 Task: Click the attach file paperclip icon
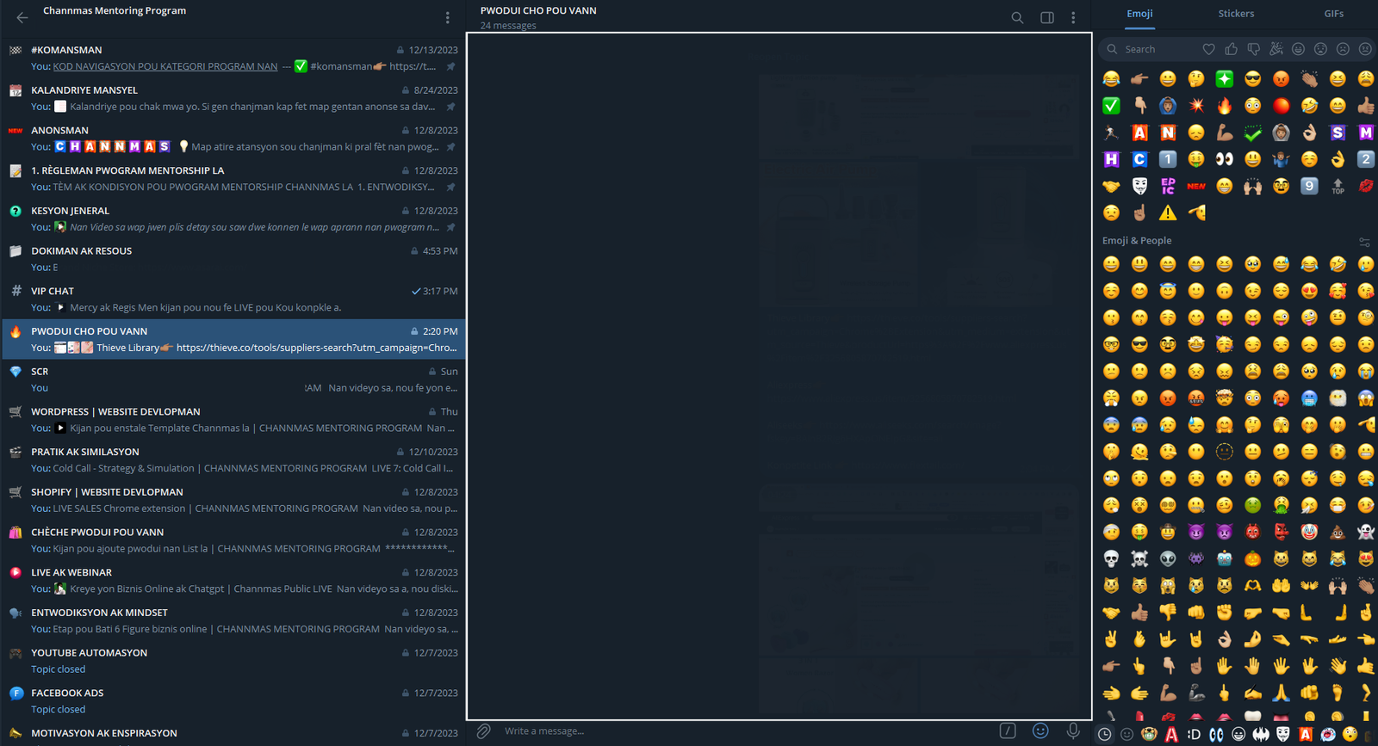(x=484, y=731)
